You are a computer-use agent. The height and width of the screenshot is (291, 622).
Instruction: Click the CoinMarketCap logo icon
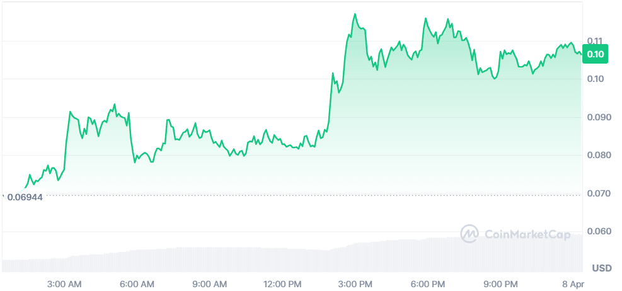click(x=469, y=234)
